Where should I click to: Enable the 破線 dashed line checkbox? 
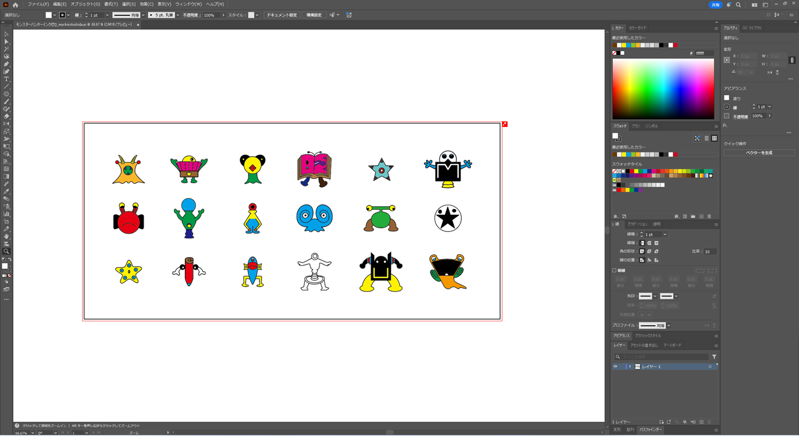(x=615, y=270)
